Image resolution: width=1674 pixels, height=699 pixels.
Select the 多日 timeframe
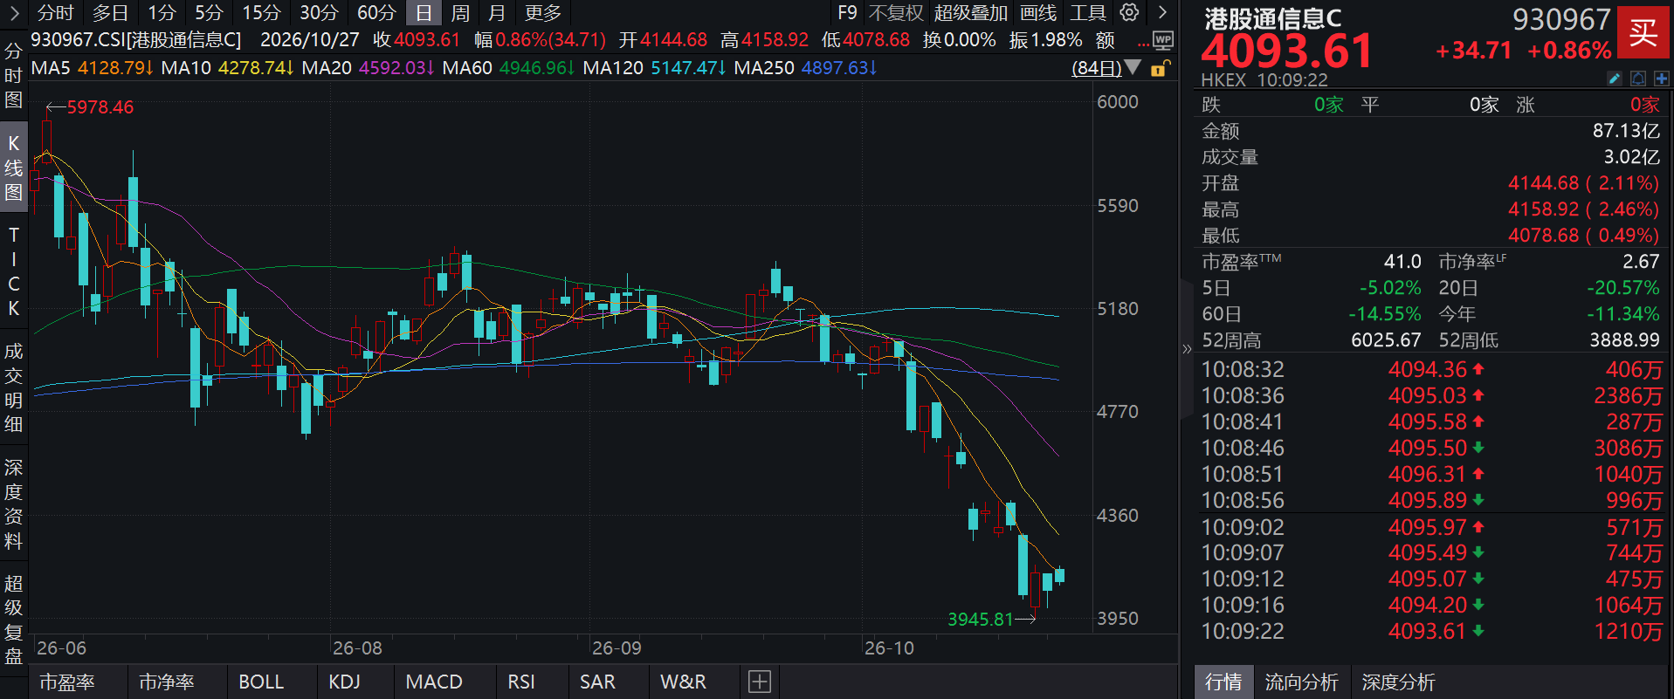coord(110,12)
